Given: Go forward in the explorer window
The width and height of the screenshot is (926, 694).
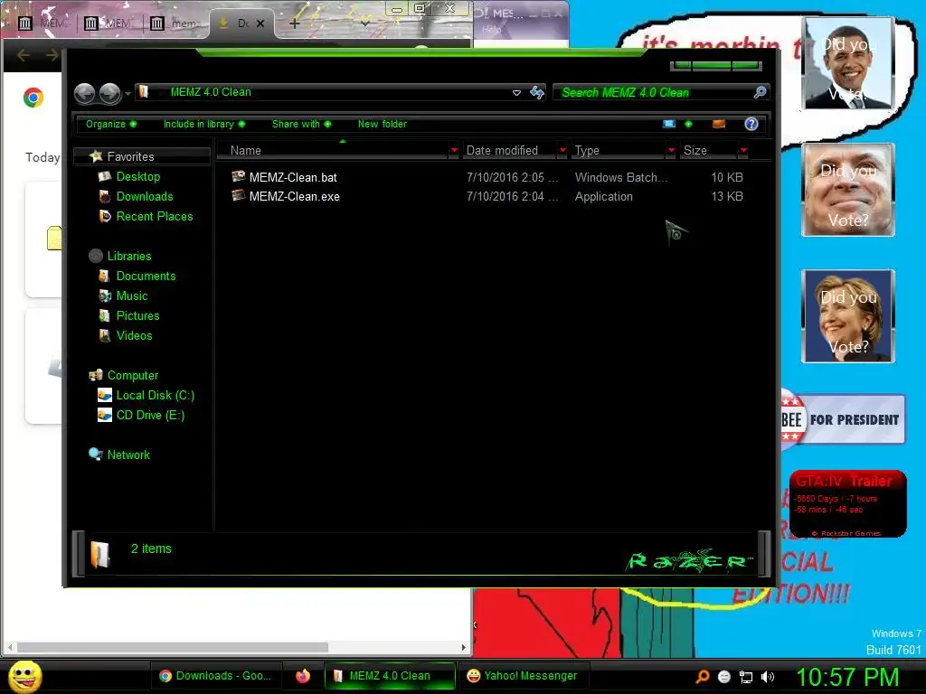Looking at the screenshot, I should point(109,93).
